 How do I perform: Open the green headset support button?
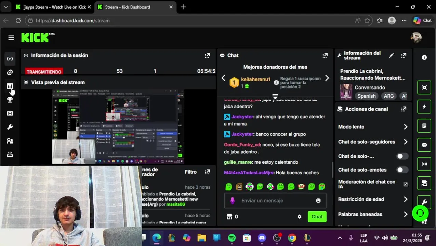click(420, 213)
